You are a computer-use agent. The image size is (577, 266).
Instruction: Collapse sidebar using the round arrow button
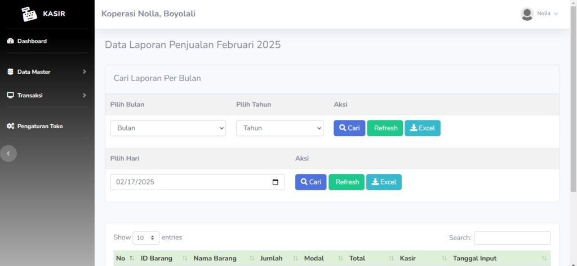[8, 153]
